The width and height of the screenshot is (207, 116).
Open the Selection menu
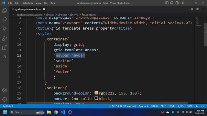(x=27, y=3)
